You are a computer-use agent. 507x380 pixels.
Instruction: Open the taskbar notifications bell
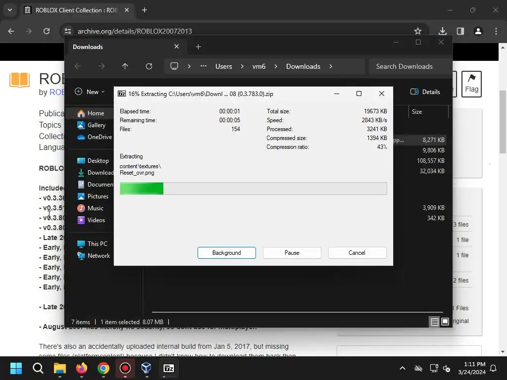click(x=494, y=368)
